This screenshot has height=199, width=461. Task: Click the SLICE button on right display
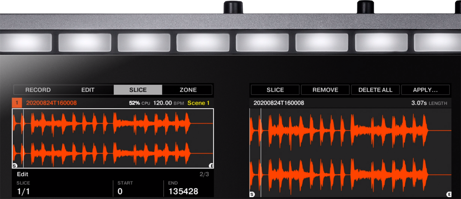coord(275,90)
